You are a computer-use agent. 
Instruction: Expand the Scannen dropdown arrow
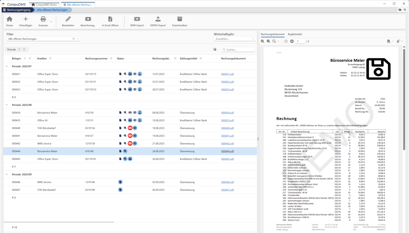pyautogui.click(x=51, y=22)
